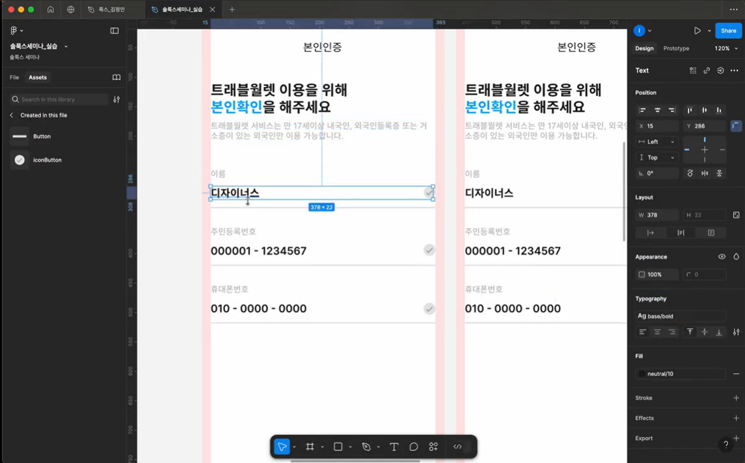Go back from Created in this file
Image resolution: width=745 pixels, height=463 pixels.
click(x=12, y=115)
